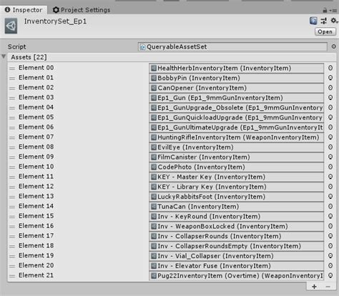Open the object picker for FilmCanister
This screenshot has height=296, width=339.
click(x=330, y=157)
